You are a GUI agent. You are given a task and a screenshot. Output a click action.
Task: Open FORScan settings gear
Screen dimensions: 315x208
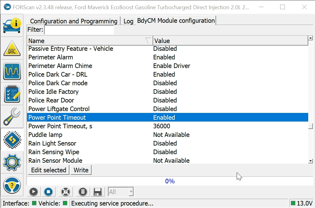12,162
